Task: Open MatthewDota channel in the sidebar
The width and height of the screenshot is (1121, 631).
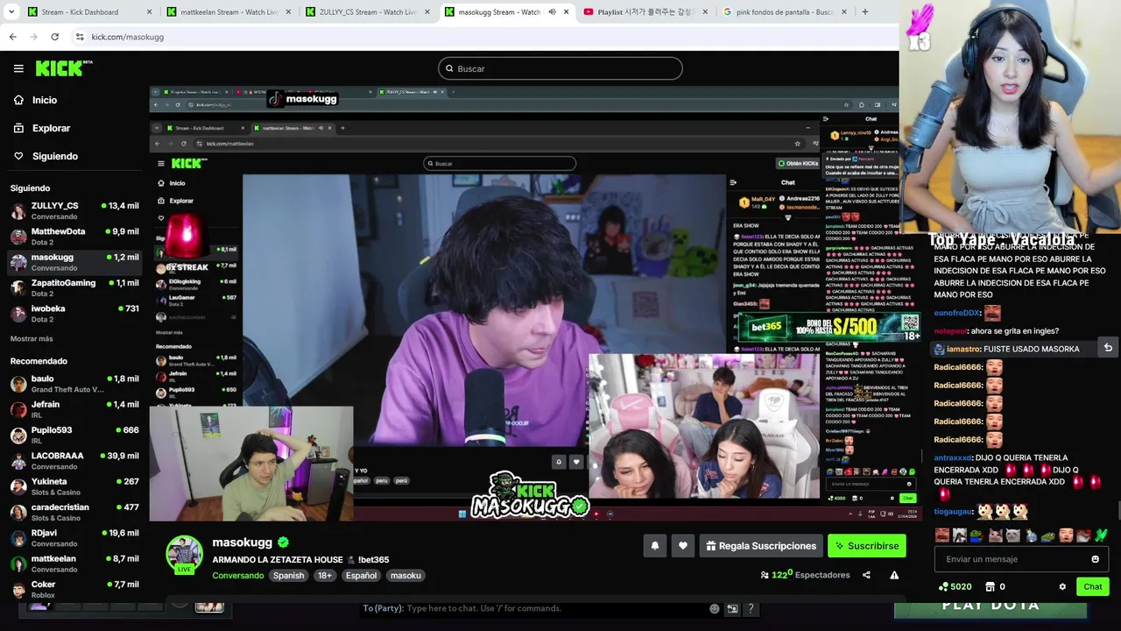Action: point(74,236)
